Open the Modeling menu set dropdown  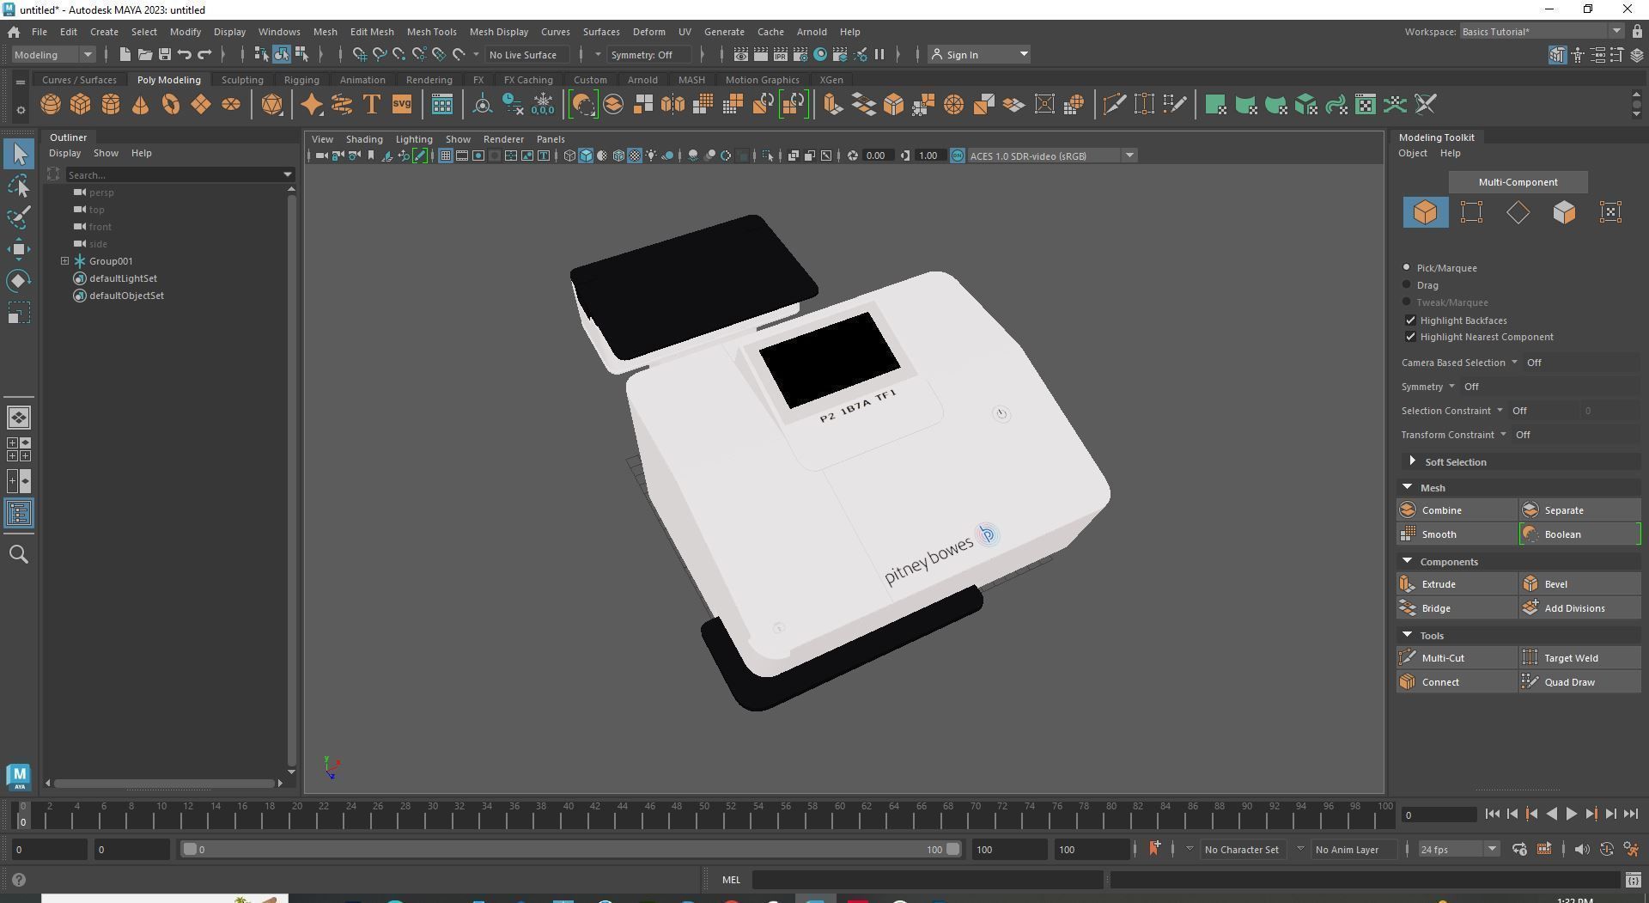point(53,55)
